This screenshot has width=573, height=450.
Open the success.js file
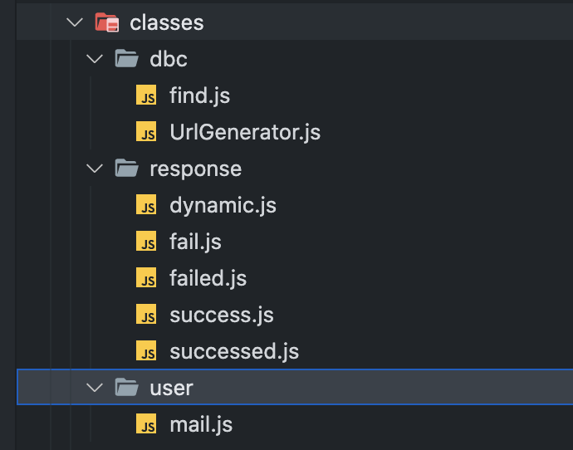[x=221, y=315]
